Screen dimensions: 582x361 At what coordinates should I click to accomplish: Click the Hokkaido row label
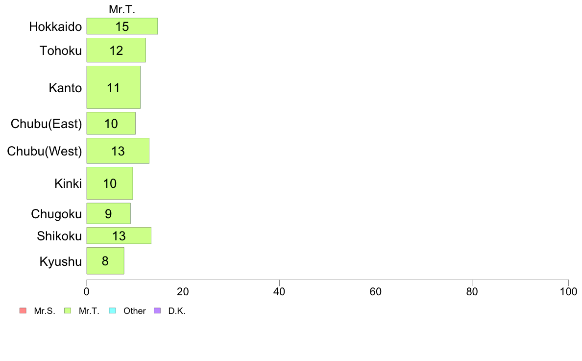[55, 26]
